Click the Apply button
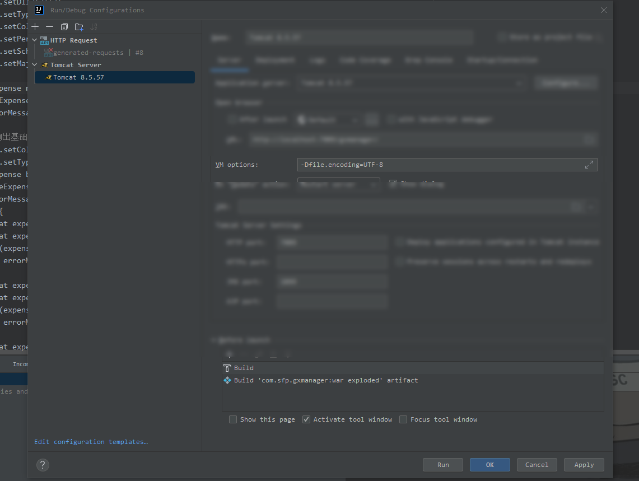The image size is (639, 481). (584, 465)
